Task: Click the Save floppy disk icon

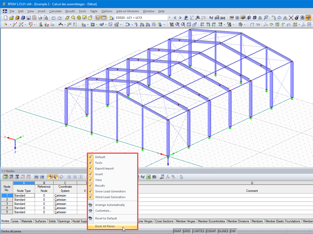Action: pos(28,18)
